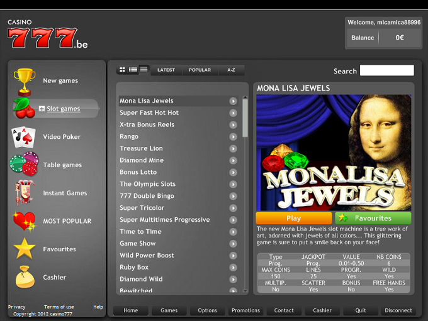Sort games by Latest tab
Image resolution: width=428 pixels, height=321 pixels.
166,70
